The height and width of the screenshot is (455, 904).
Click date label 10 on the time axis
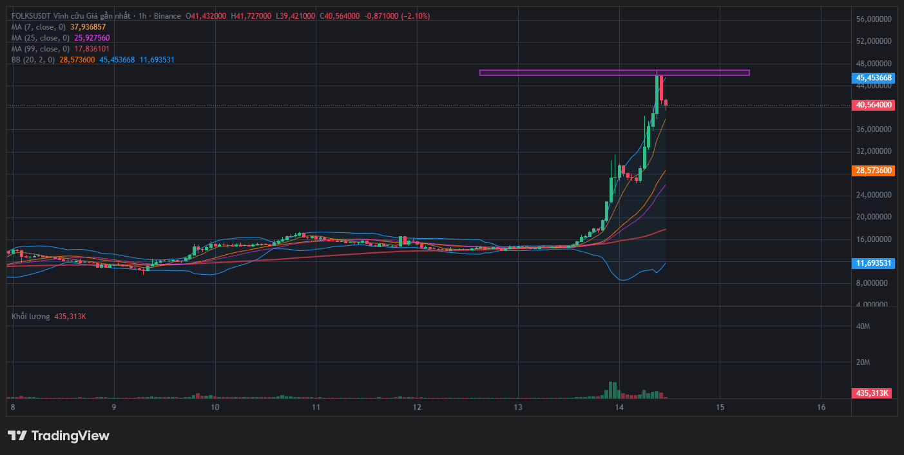215,407
